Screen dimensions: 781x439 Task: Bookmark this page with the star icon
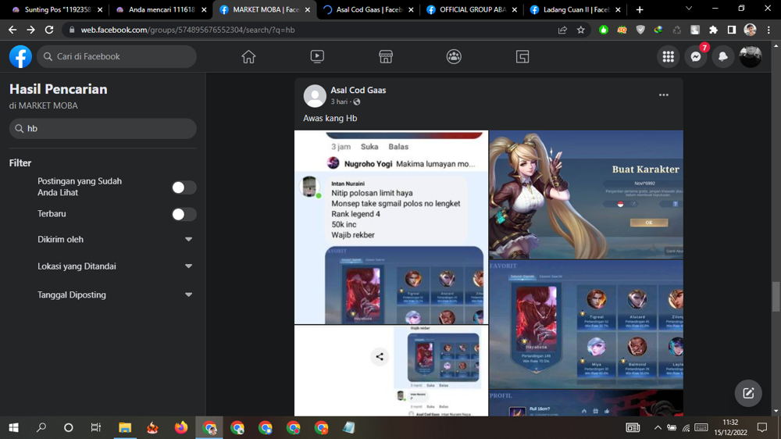[581, 30]
